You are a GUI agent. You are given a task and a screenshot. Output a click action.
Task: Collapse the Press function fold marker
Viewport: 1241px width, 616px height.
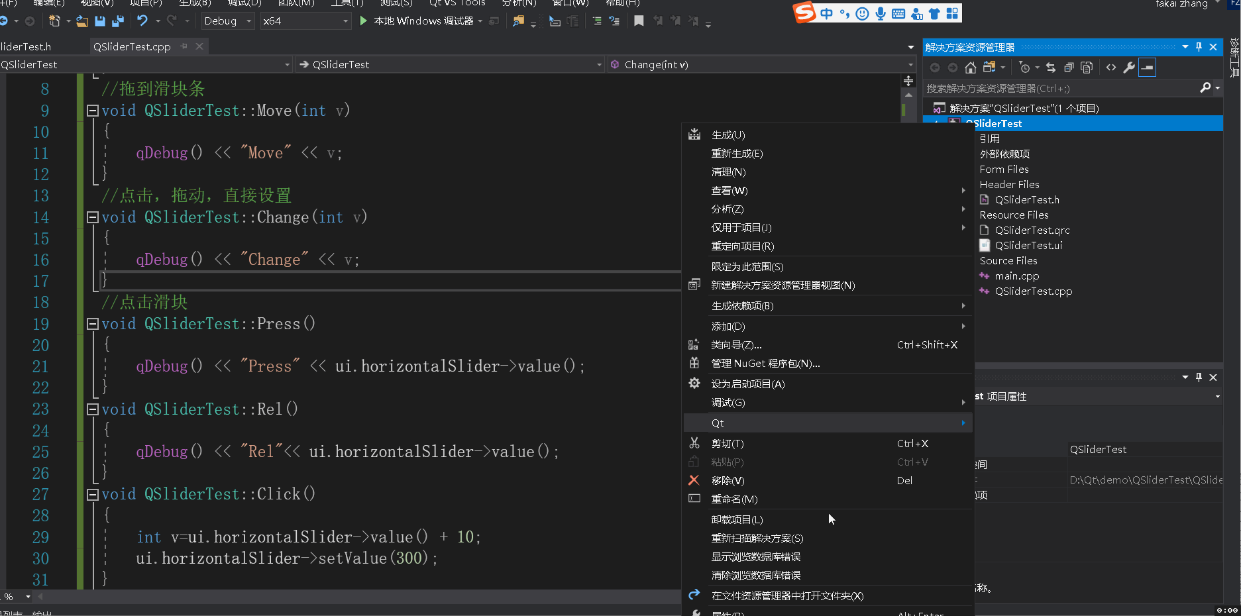point(93,324)
